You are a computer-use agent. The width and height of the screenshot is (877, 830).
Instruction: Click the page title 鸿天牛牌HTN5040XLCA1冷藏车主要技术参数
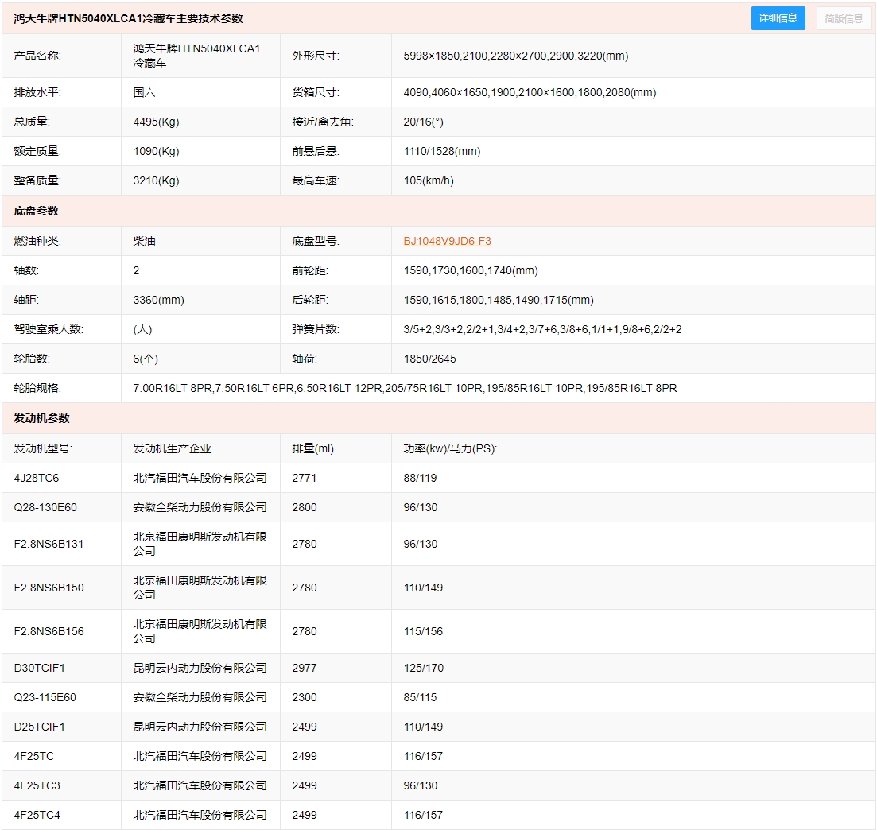128,18
